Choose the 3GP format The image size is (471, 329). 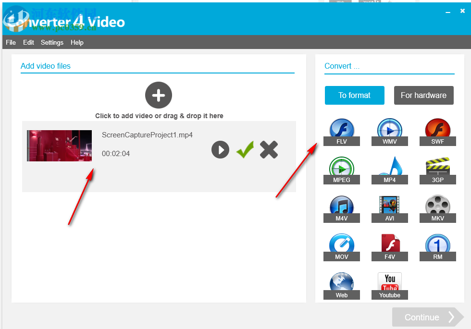(x=437, y=168)
